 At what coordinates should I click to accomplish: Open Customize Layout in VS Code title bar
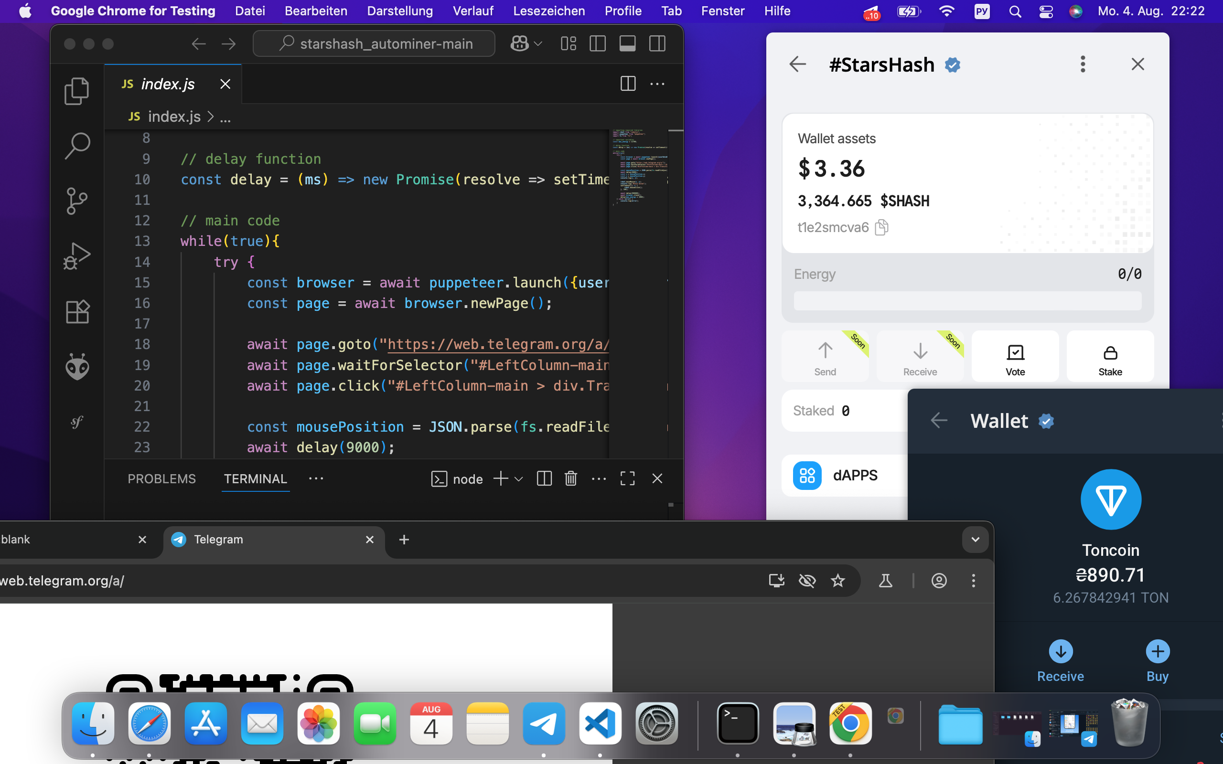click(x=568, y=44)
